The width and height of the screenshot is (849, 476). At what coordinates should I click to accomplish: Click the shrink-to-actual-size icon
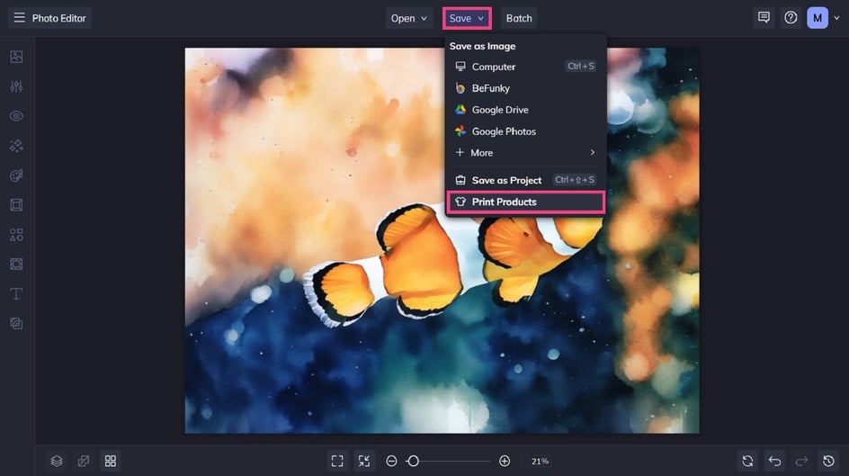(x=364, y=461)
